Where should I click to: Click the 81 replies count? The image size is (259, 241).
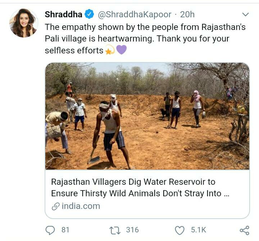(65, 230)
